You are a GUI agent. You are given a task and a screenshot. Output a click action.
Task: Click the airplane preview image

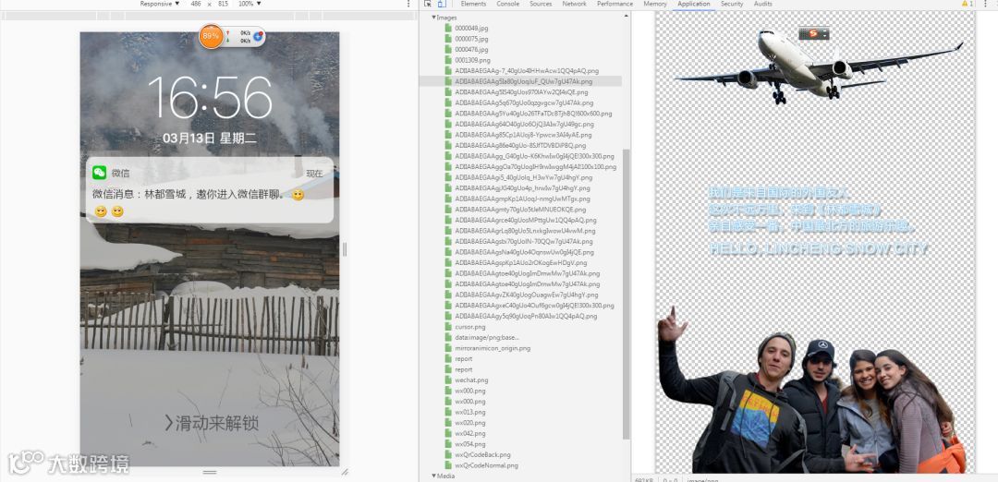coord(819,66)
